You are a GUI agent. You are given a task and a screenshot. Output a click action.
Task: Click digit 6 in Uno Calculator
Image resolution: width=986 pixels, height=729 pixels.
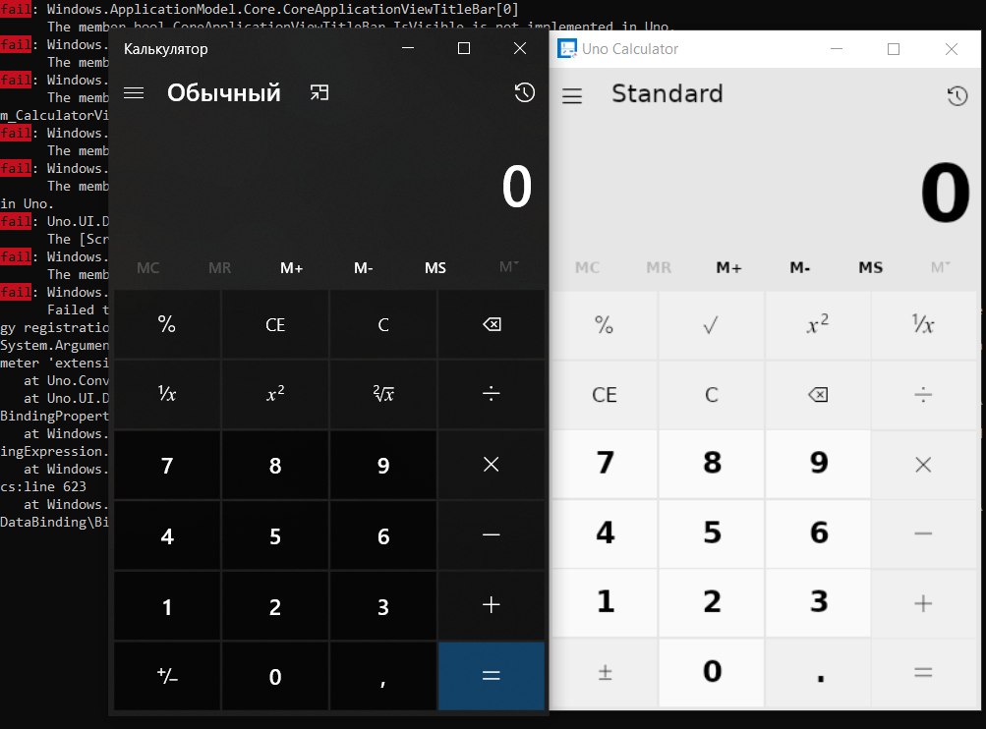818,533
